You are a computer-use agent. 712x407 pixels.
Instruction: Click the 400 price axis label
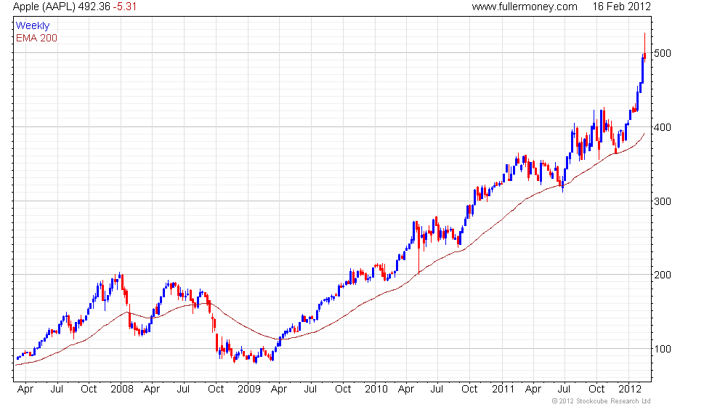pyautogui.click(x=662, y=127)
